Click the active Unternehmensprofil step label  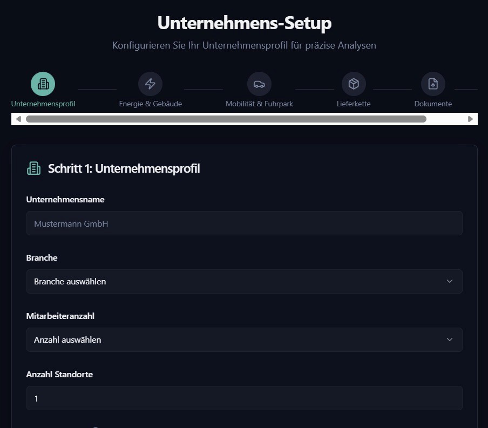click(43, 103)
